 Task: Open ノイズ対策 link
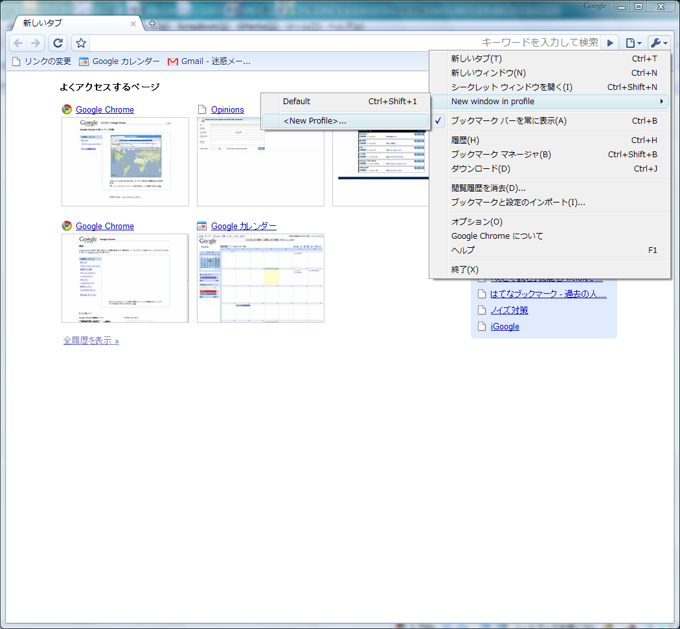[x=509, y=310]
